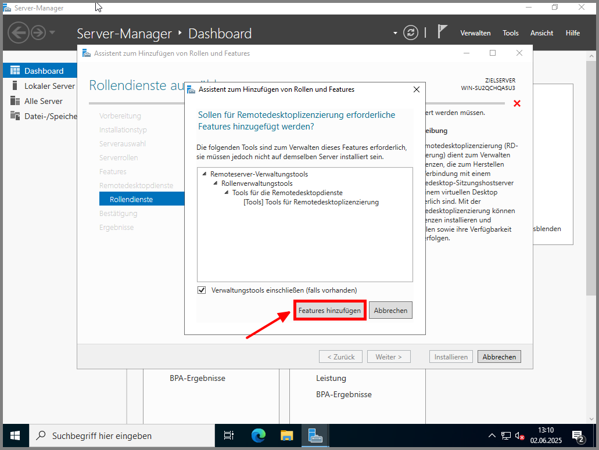The width and height of the screenshot is (599, 450).
Task: Open the Action Center notification icon
Action: point(578,435)
